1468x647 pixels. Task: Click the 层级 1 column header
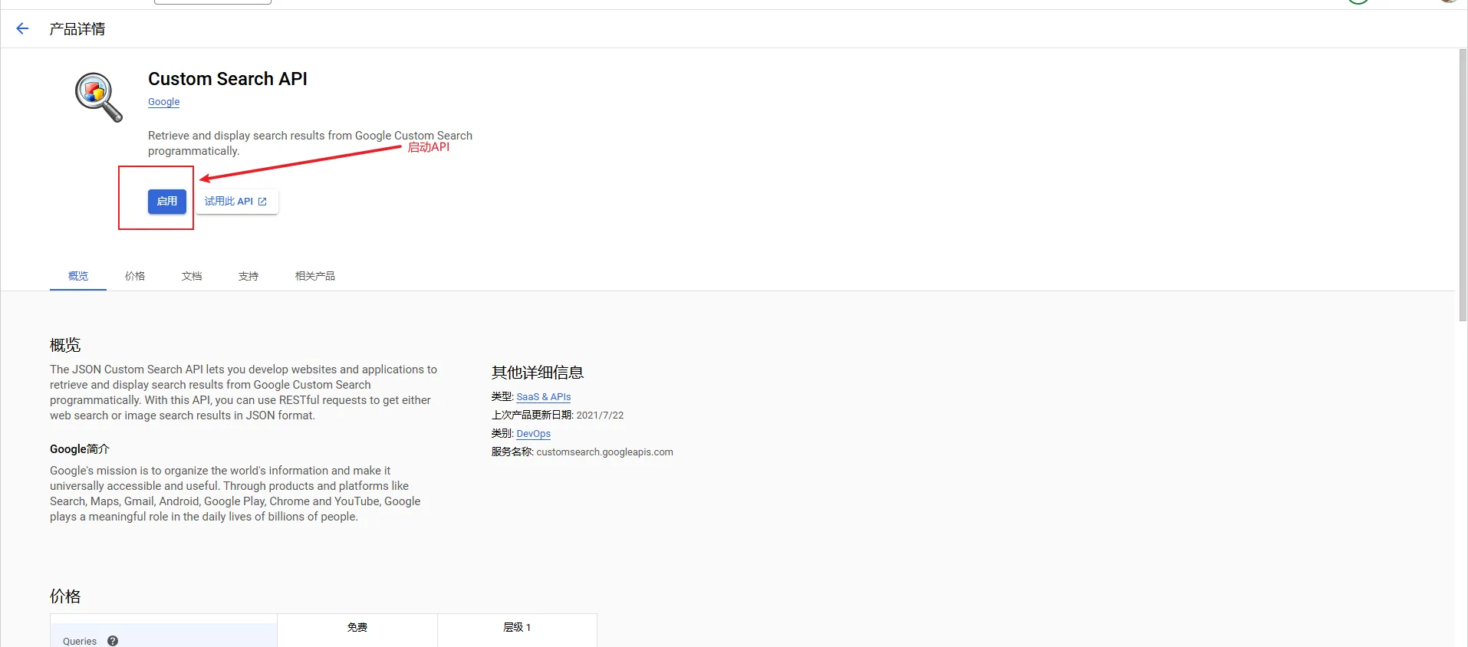[517, 627]
